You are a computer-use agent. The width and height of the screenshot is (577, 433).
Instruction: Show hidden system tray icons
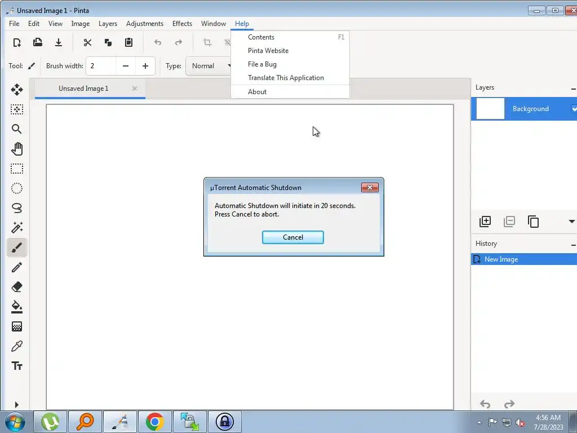479,422
